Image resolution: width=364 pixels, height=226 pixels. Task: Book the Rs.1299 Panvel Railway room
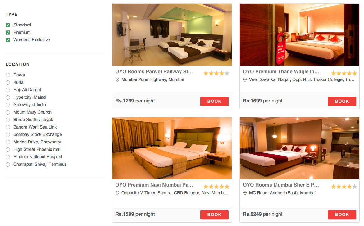tap(214, 102)
